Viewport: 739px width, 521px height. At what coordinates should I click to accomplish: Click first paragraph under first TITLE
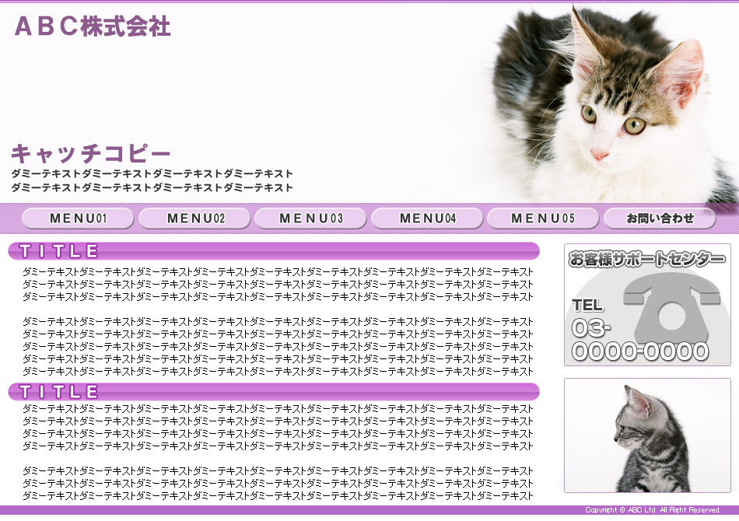(278, 284)
